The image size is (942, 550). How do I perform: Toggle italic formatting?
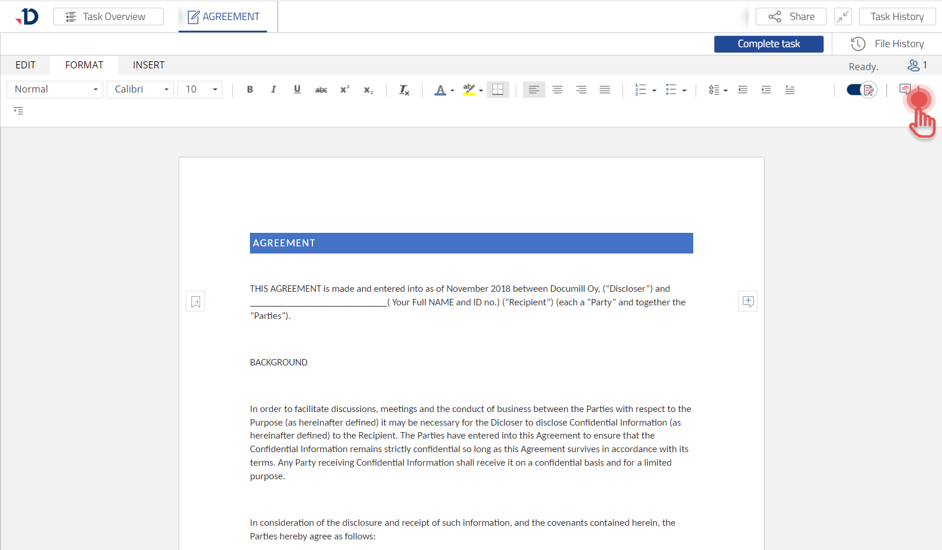click(274, 90)
